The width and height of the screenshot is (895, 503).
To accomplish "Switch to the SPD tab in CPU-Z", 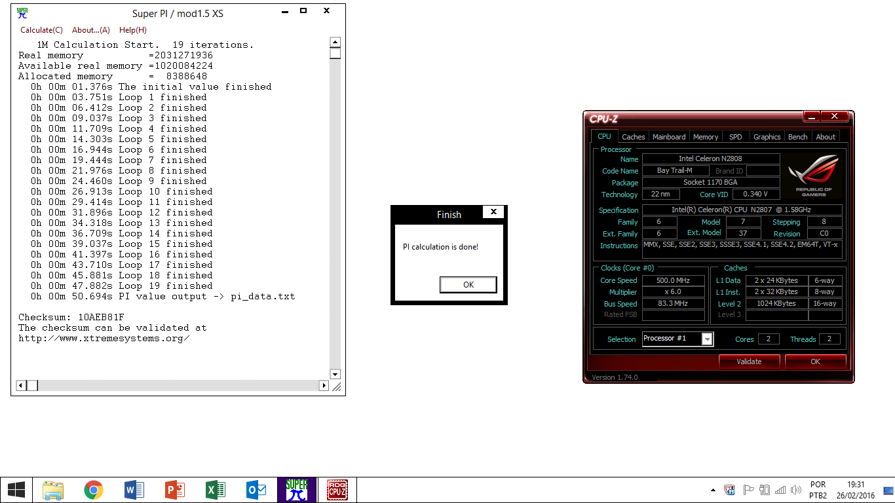I will point(736,137).
